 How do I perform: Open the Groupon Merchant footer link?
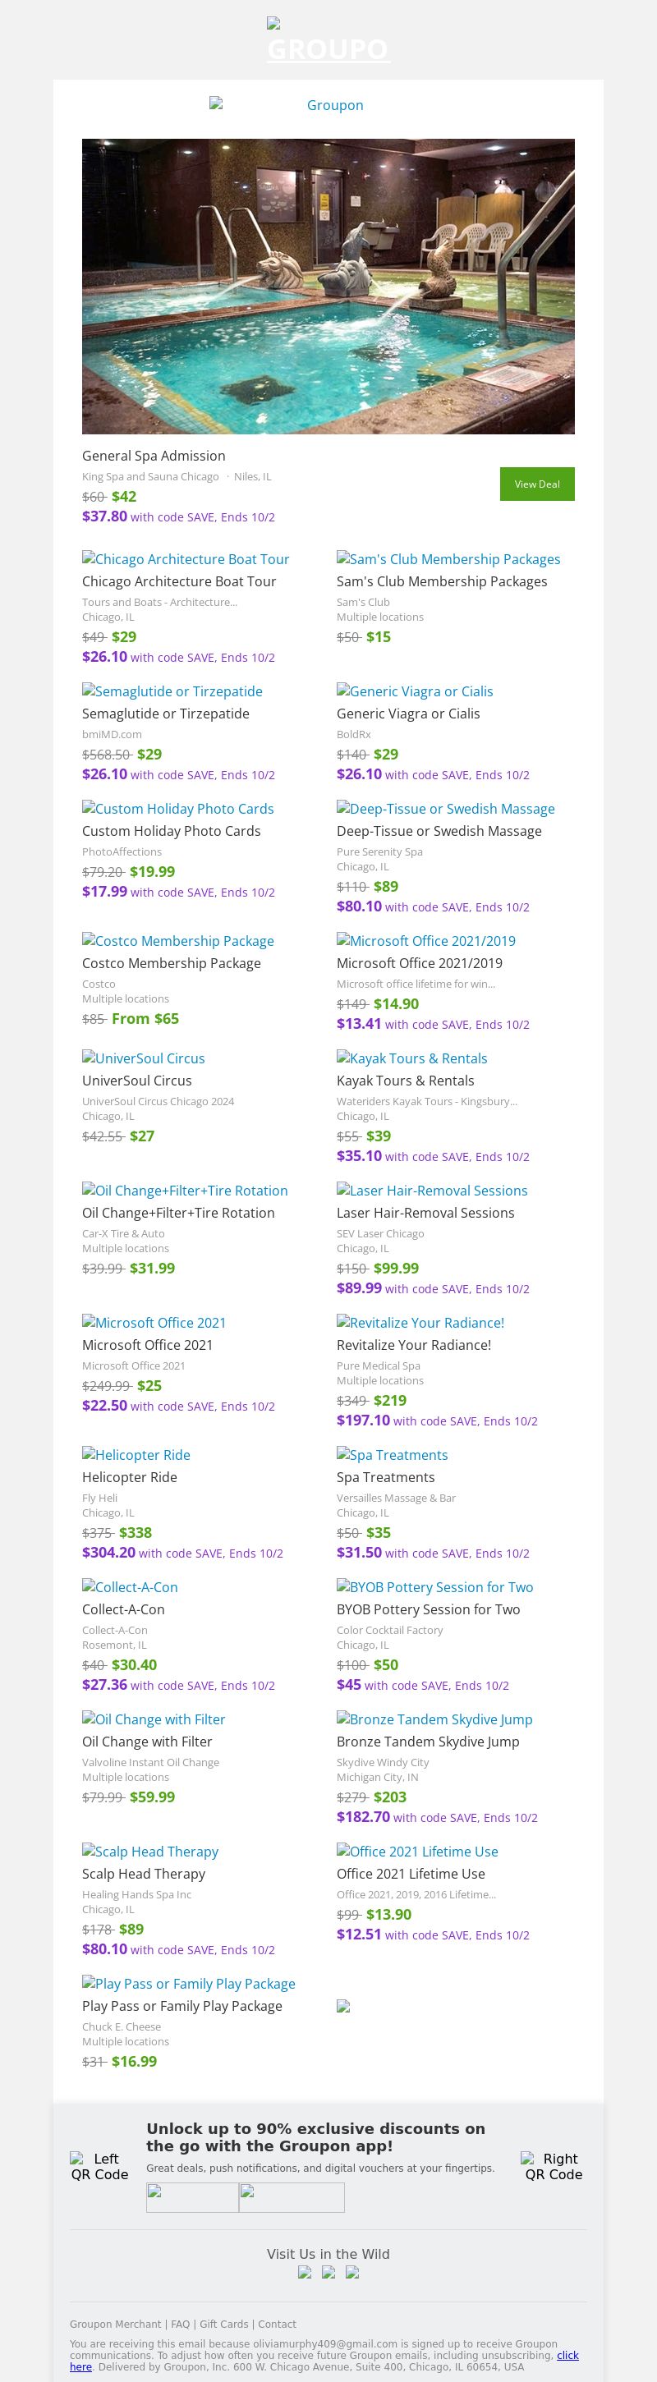tap(115, 2324)
